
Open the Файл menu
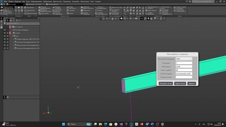[6, 1]
